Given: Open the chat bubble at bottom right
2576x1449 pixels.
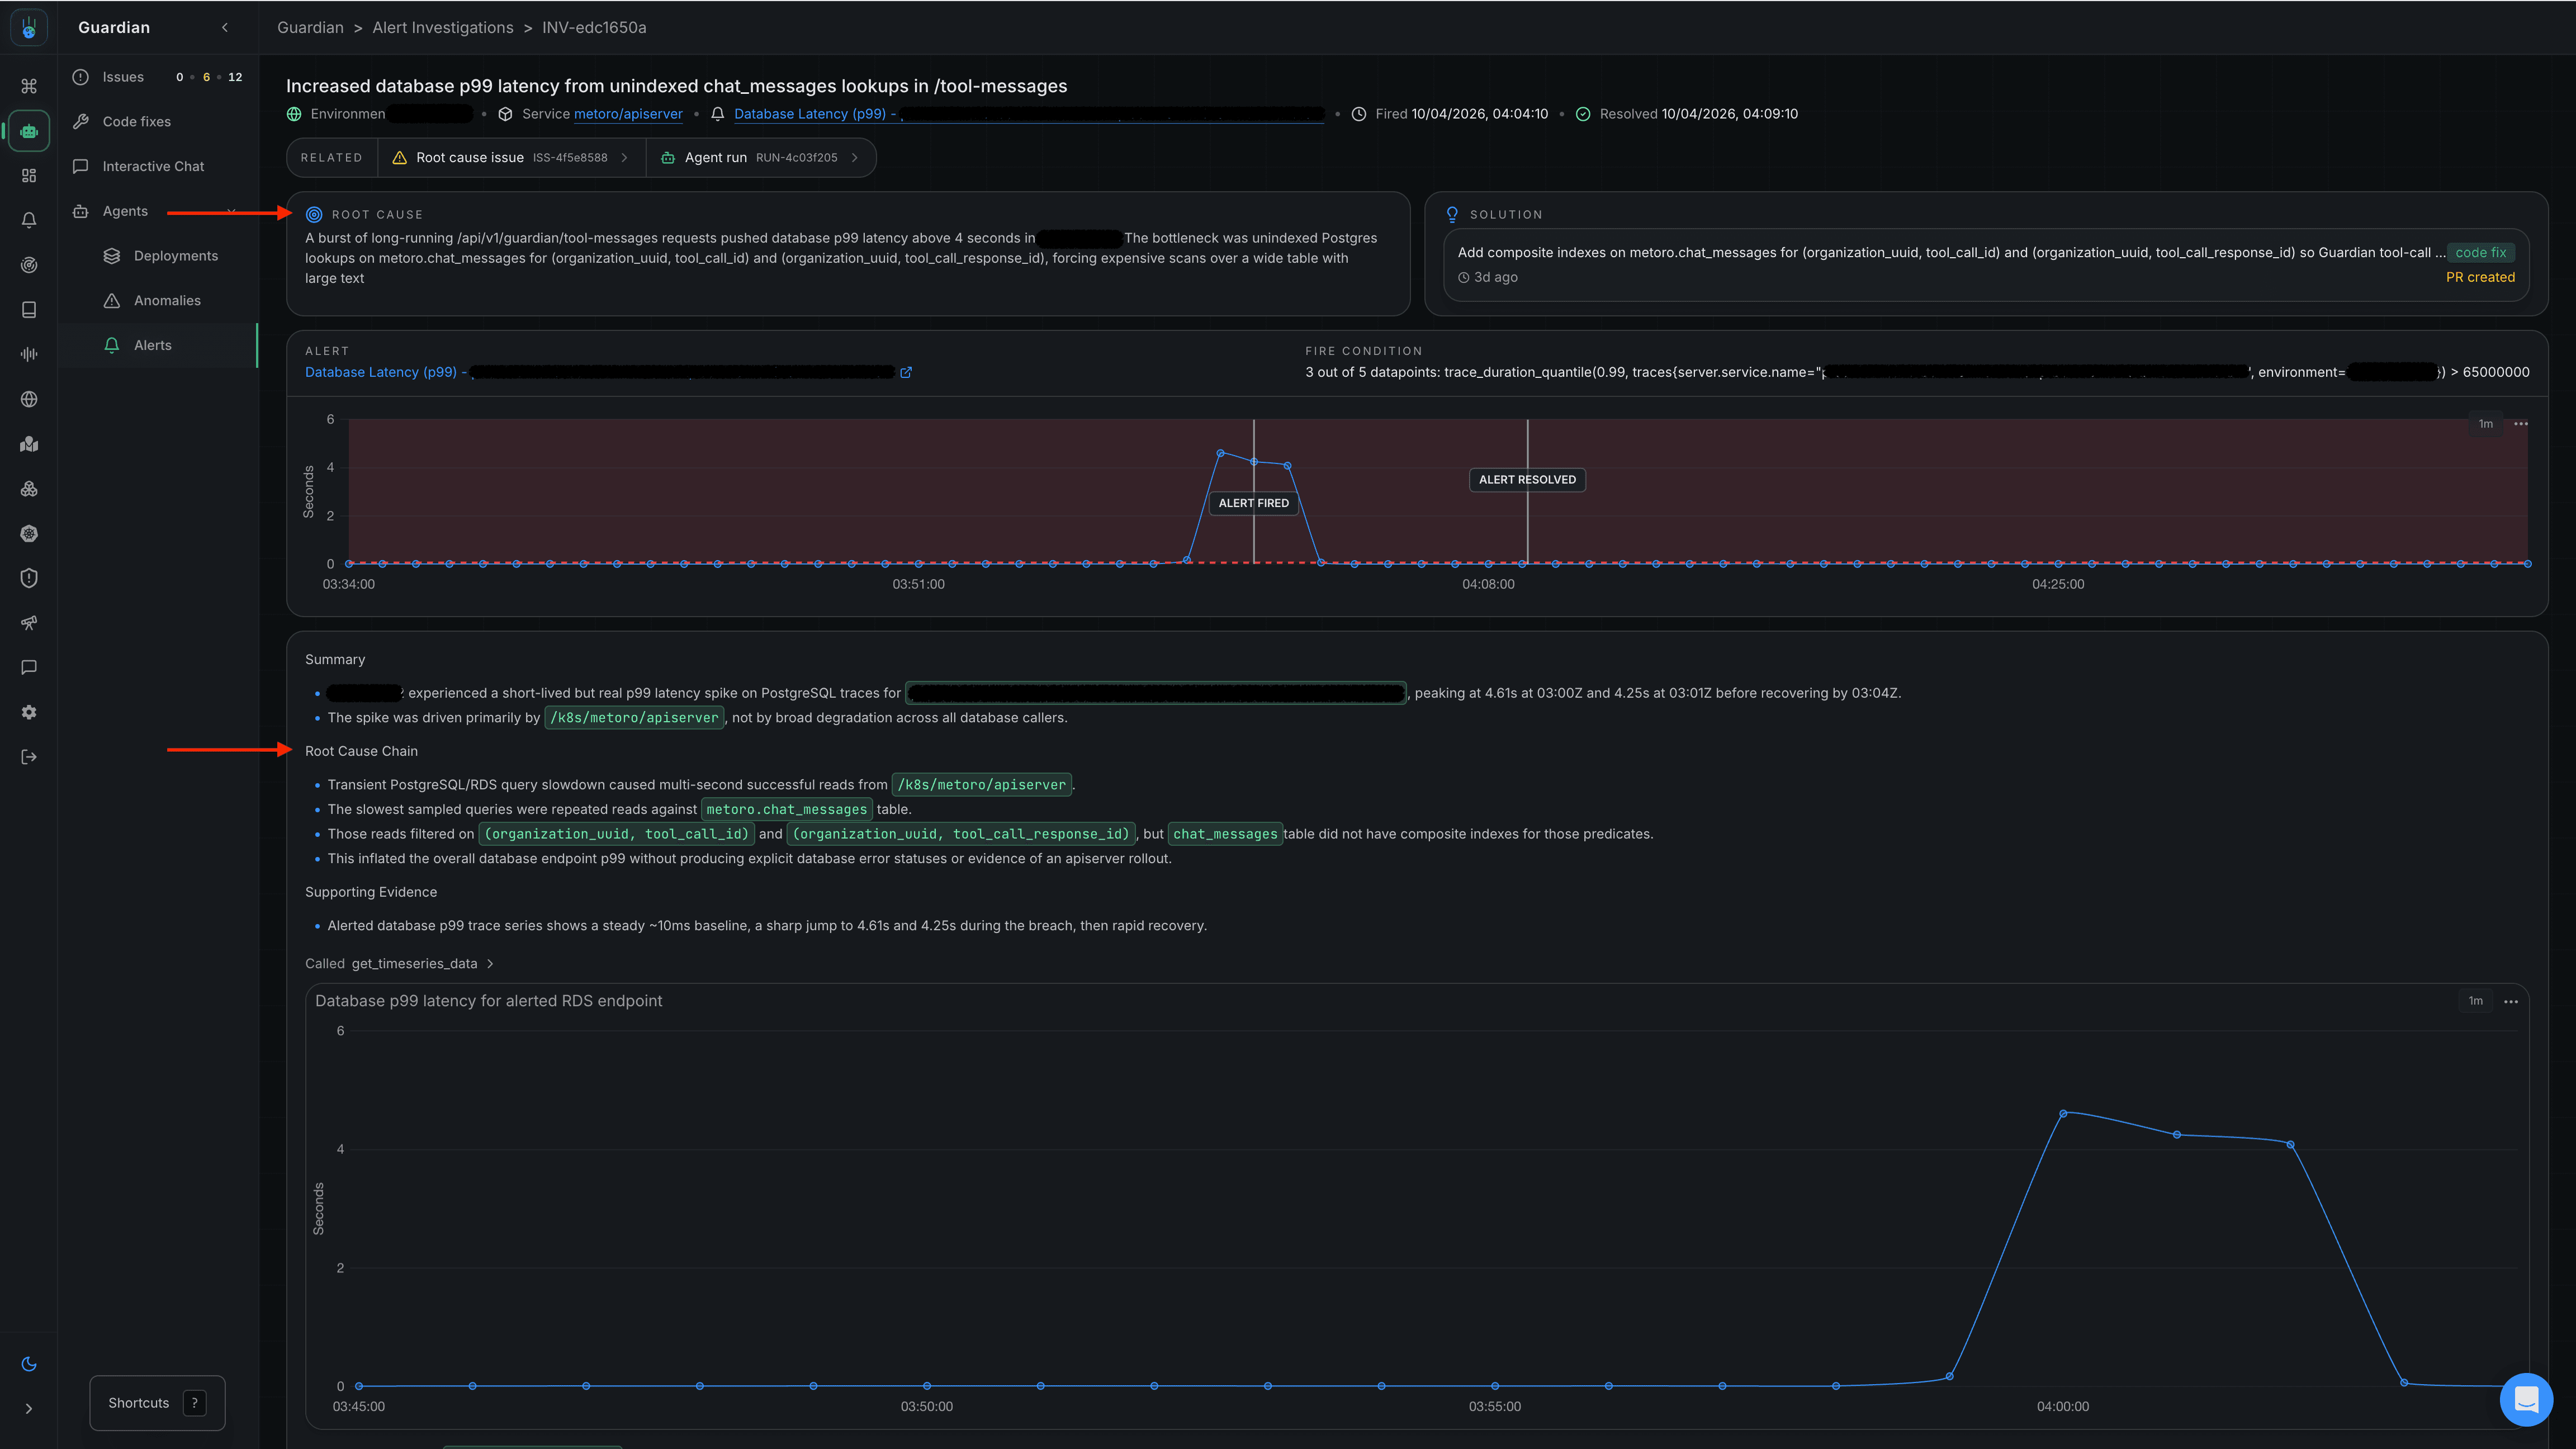Looking at the screenshot, I should coord(2526,1399).
